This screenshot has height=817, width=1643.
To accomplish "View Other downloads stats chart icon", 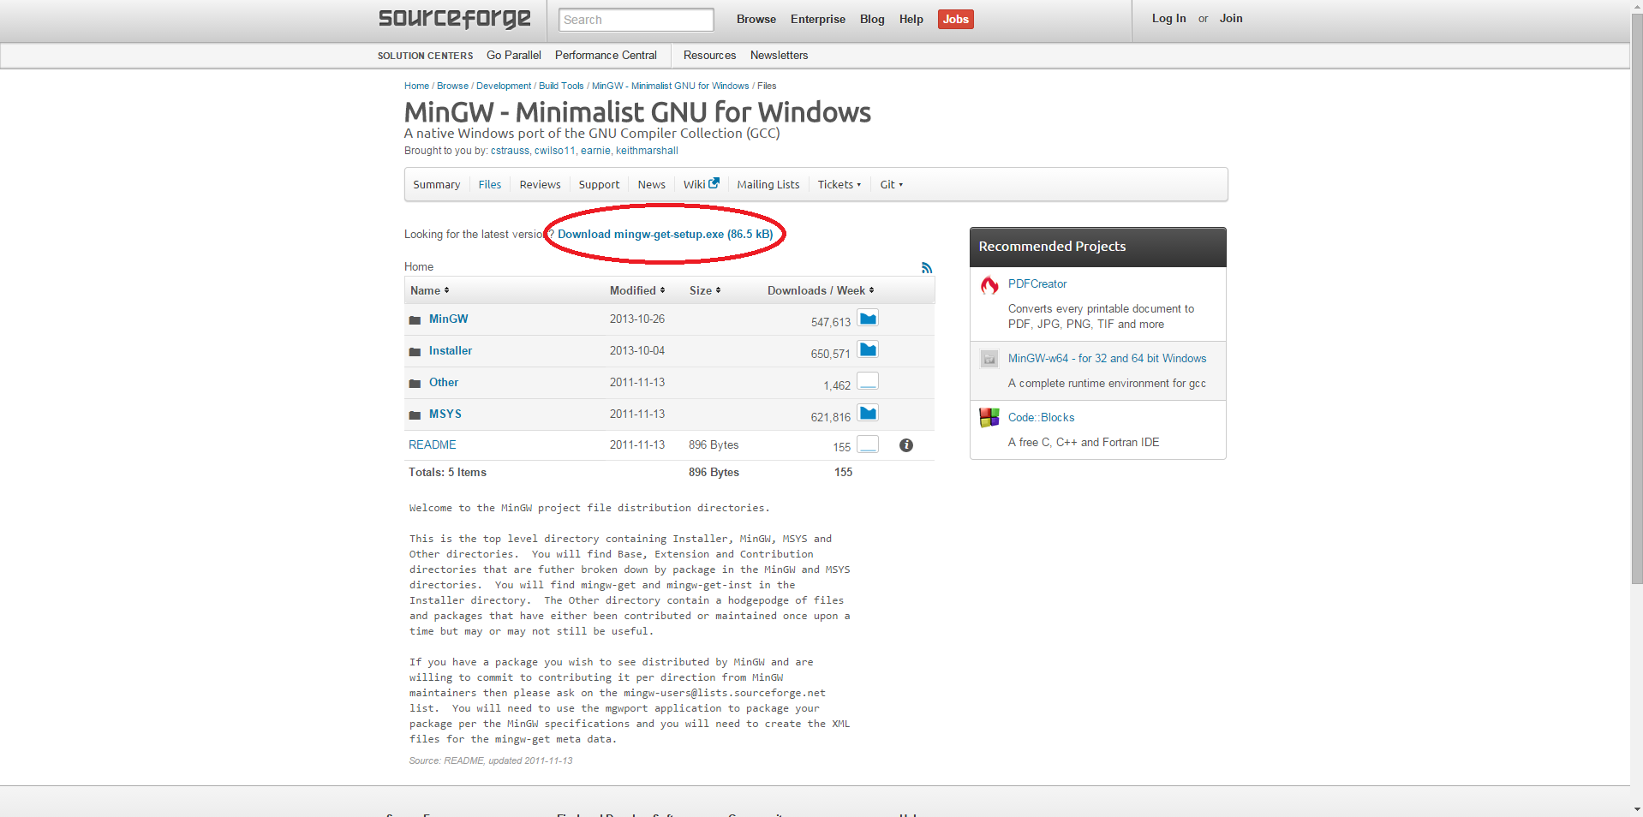I will [x=868, y=381].
